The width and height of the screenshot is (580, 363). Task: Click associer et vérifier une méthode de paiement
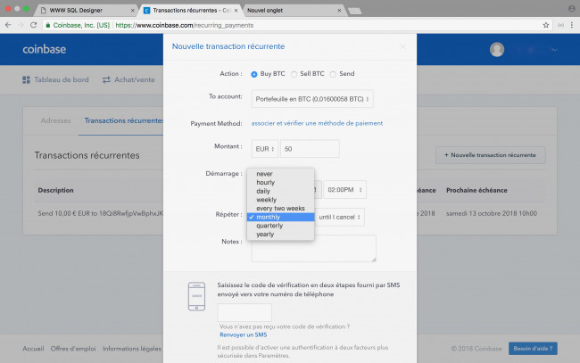click(317, 123)
